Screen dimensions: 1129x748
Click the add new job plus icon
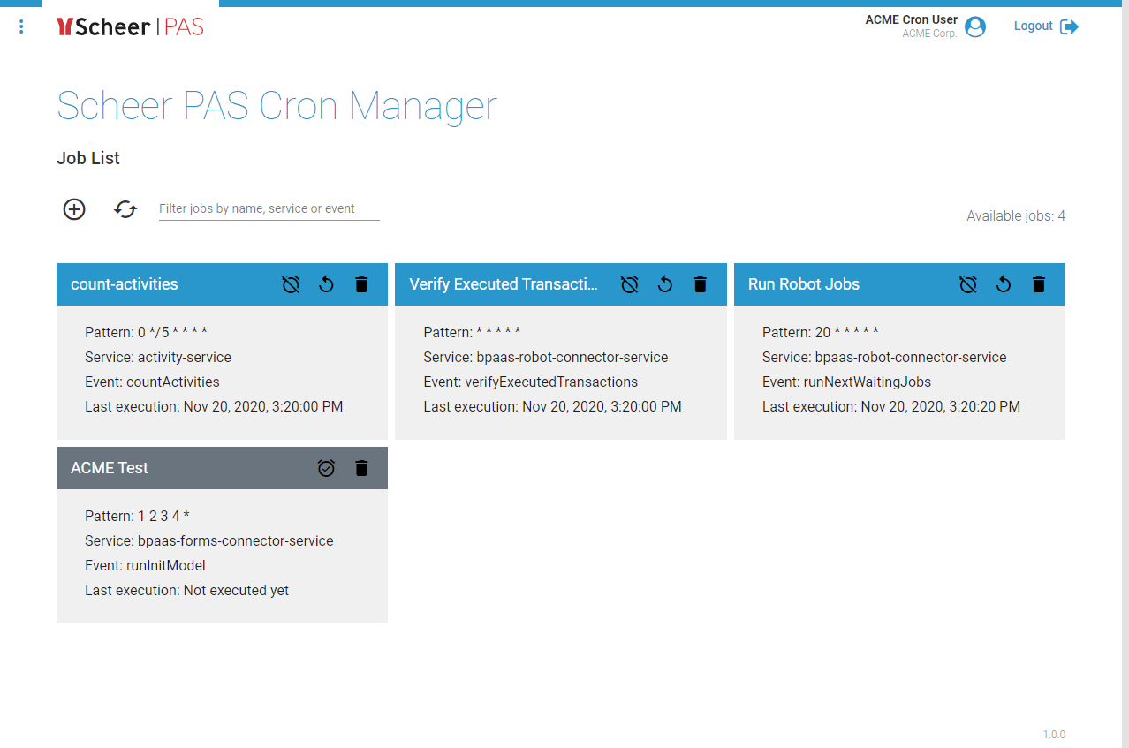[x=74, y=209]
